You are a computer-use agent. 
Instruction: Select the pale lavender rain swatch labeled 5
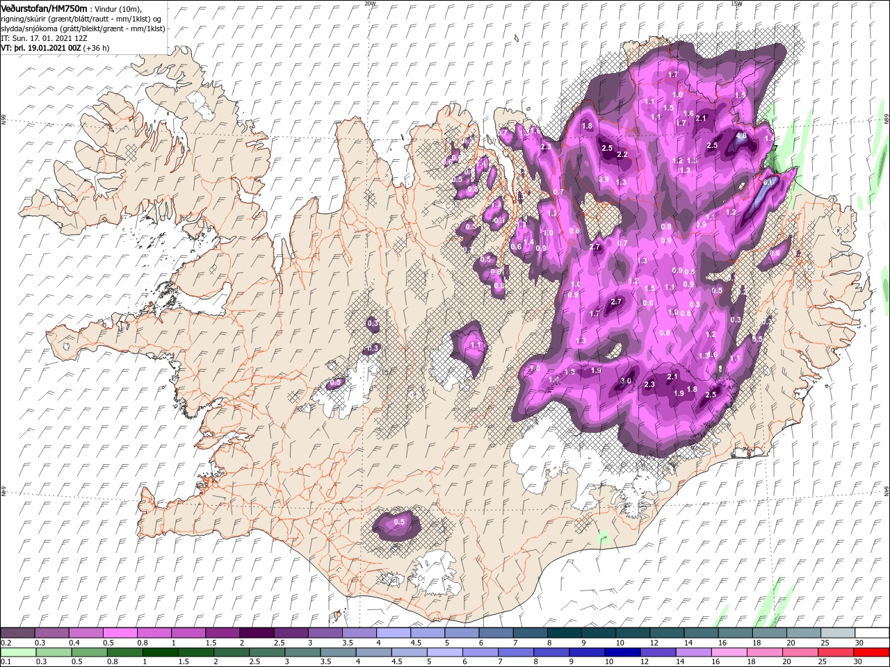coord(445,652)
